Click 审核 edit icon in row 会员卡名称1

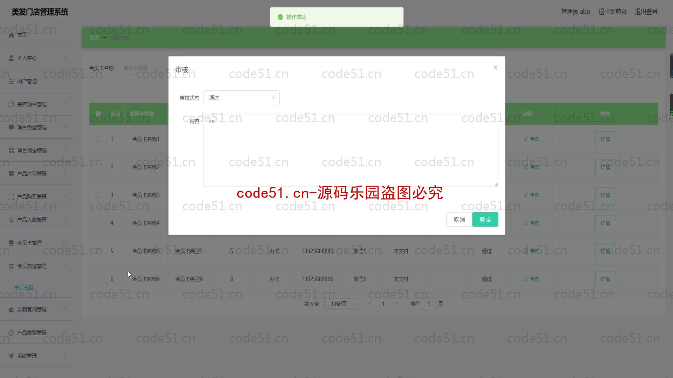[526, 139]
